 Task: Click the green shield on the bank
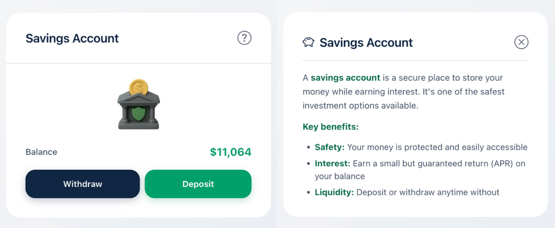(x=139, y=114)
